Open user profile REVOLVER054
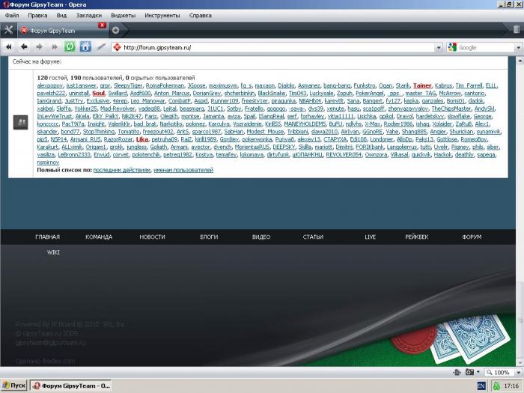 344,155
